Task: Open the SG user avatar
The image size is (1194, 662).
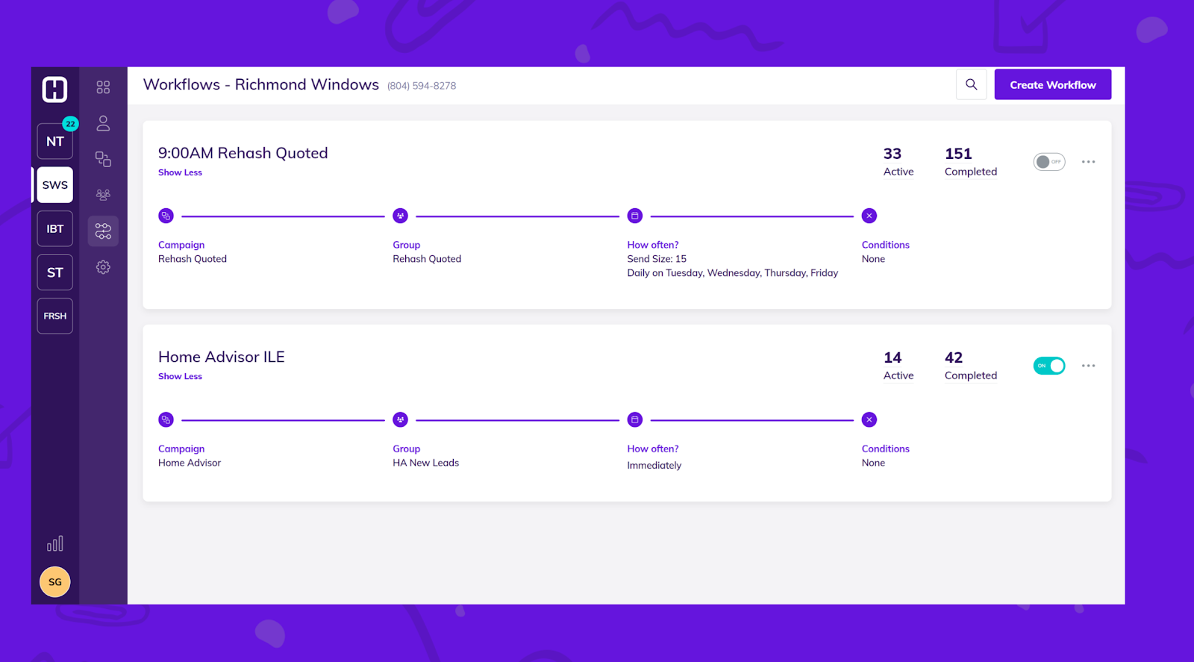Action: click(54, 581)
